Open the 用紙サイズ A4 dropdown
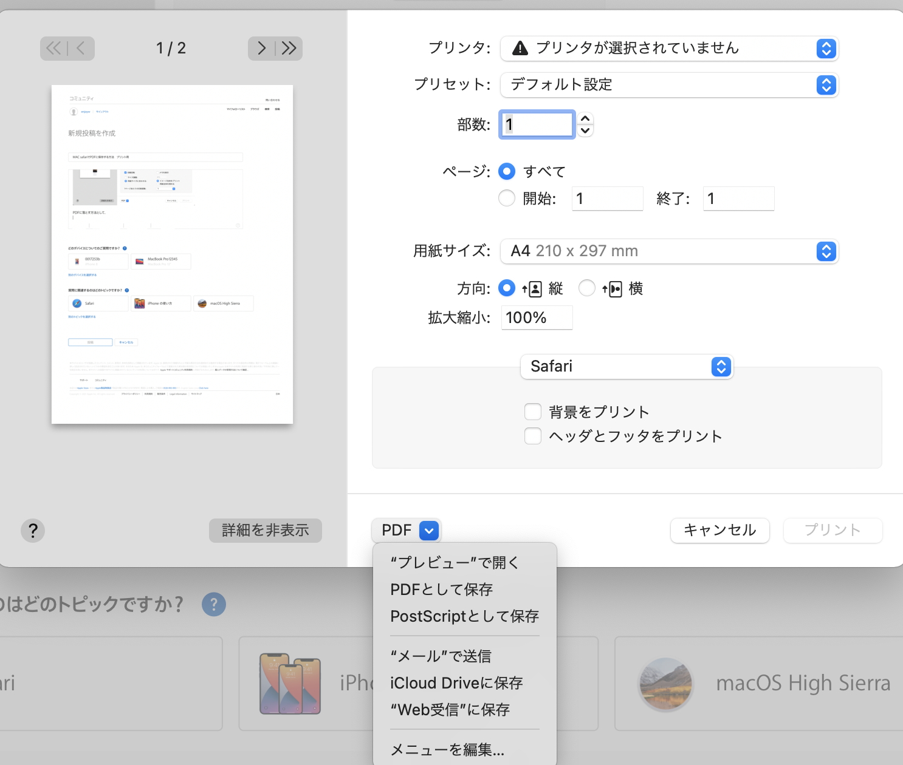This screenshot has height=765, width=903. [669, 251]
